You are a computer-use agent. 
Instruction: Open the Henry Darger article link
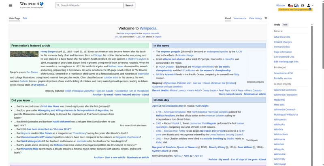tap(48, 52)
